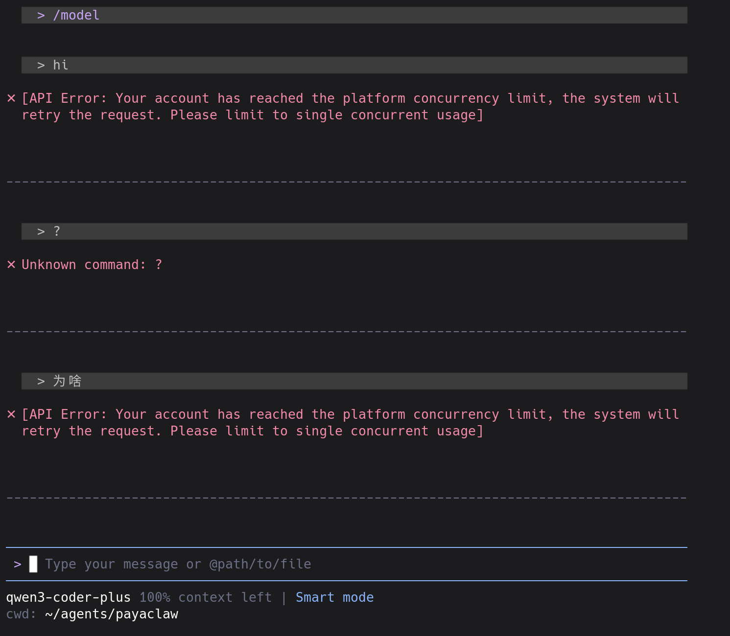Viewport: 730px width, 636px height.
Task: Click the /model command text
Action: (x=76, y=15)
